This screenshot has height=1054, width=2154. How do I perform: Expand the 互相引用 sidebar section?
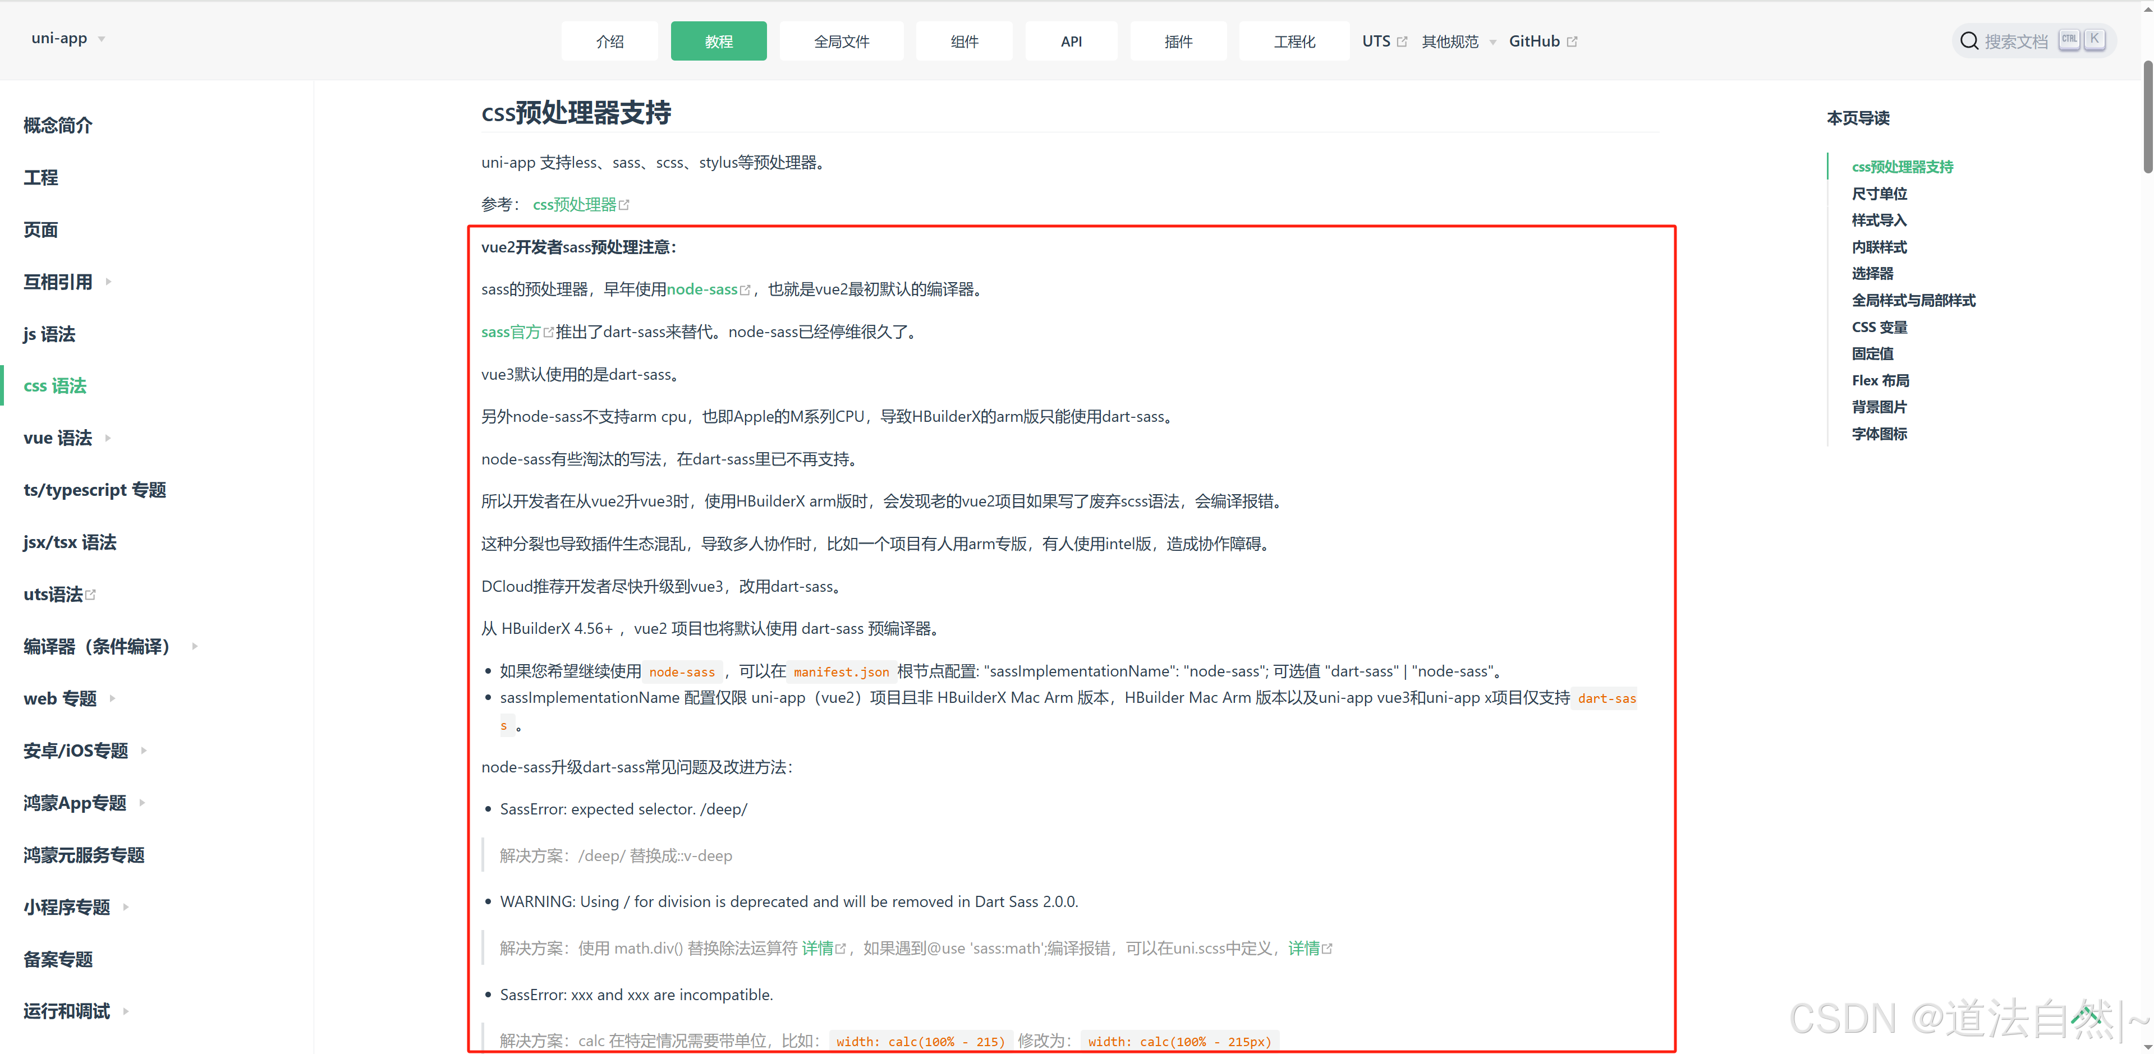[x=109, y=282]
